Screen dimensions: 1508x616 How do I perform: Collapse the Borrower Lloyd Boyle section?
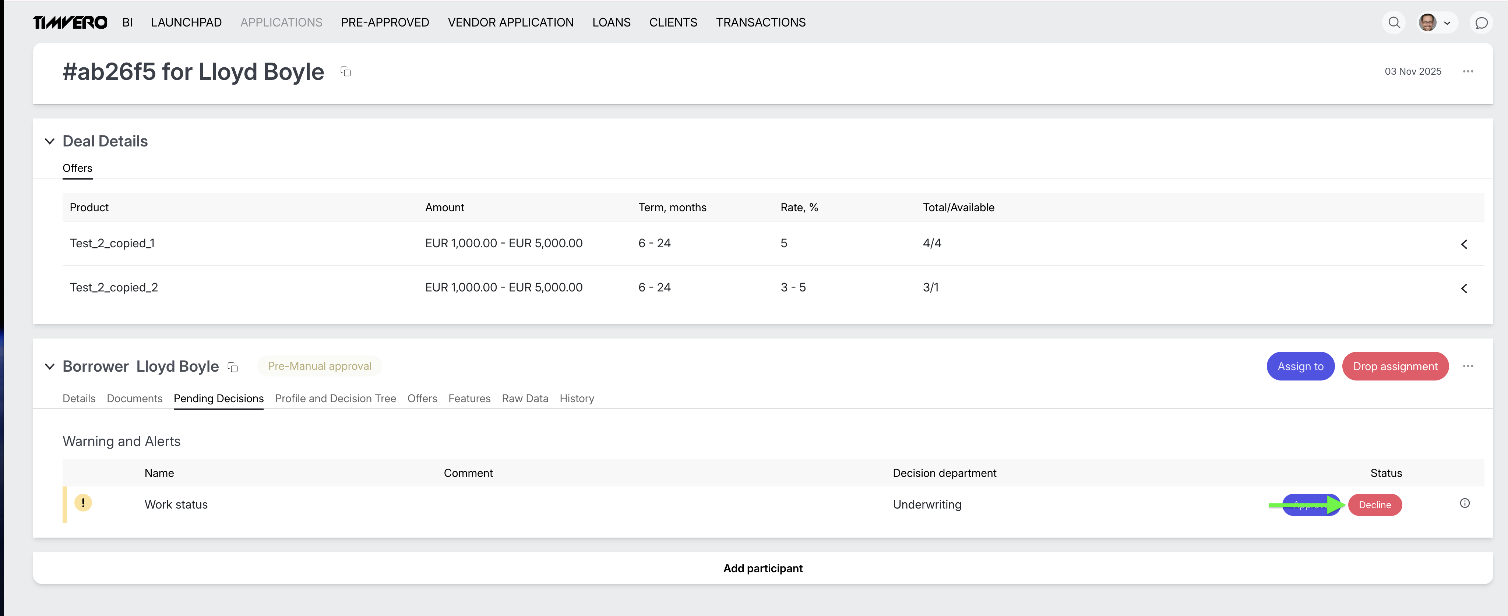click(x=50, y=366)
